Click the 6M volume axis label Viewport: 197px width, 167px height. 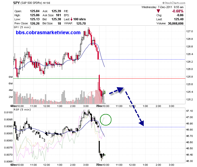(x=11, y=83)
